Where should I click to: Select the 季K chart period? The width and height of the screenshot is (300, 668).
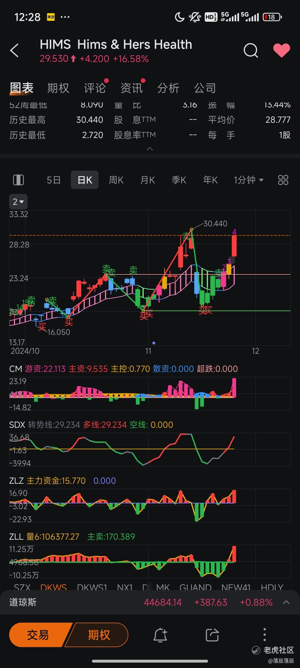pyautogui.click(x=179, y=180)
